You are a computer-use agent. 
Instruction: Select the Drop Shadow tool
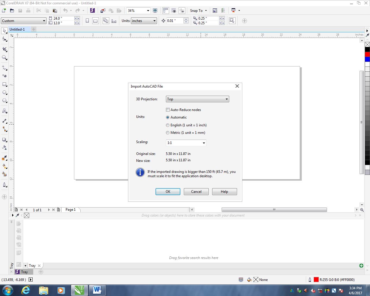point(4,140)
